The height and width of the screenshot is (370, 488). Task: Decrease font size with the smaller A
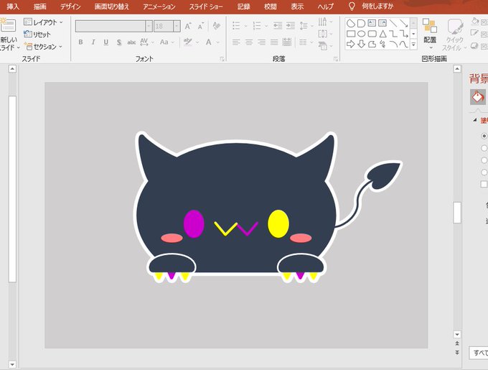(x=201, y=26)
